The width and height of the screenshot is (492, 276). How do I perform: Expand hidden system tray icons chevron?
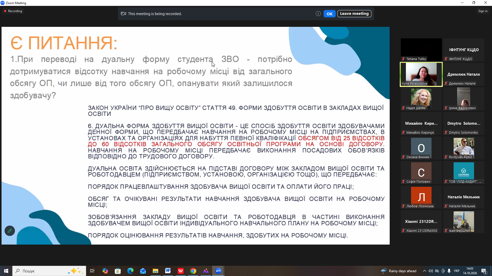pos(425,271)
